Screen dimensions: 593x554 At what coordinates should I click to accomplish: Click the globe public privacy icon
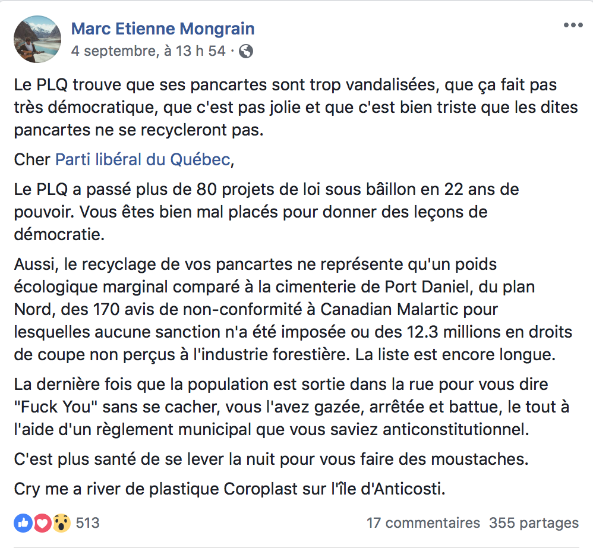pyautogui.click(x=246, y=51)
